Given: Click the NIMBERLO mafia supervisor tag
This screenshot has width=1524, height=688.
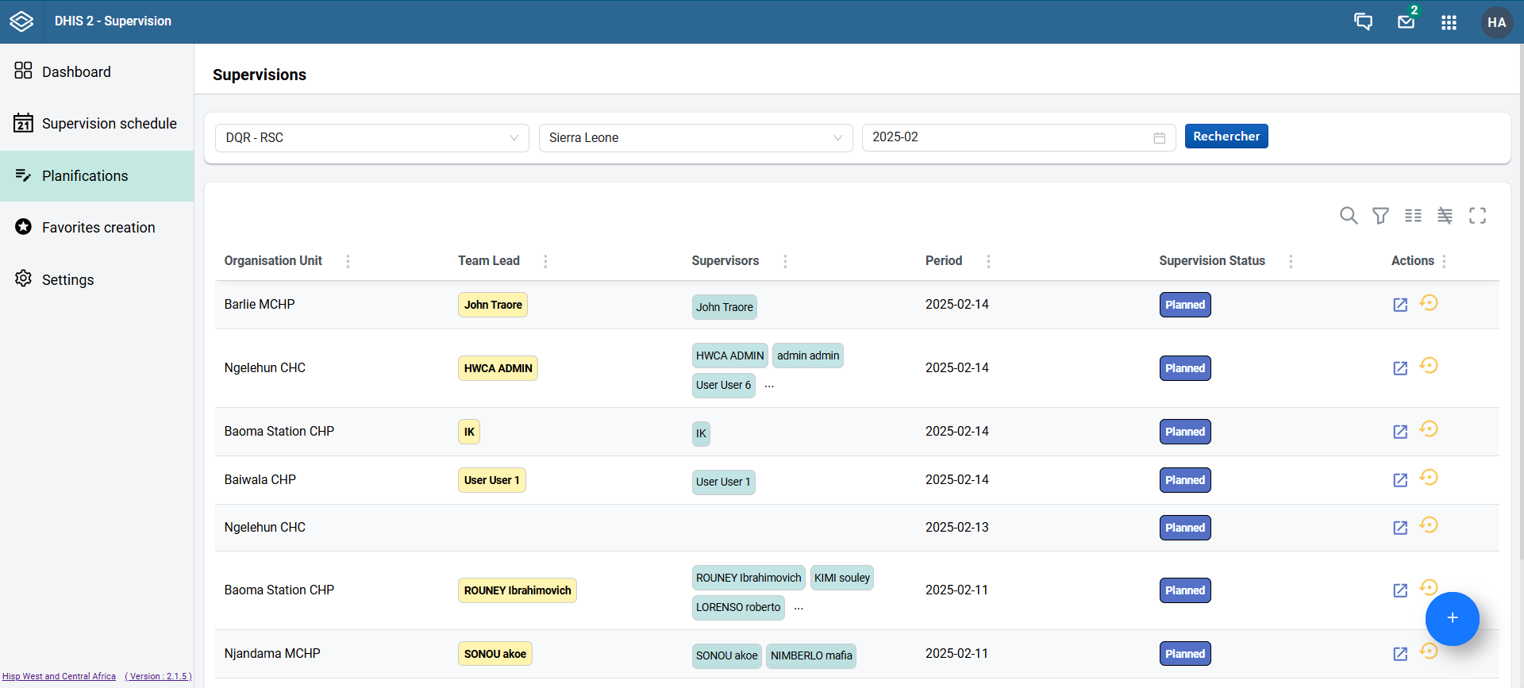Looking at the screenshot, I should (x=811, y=655).
